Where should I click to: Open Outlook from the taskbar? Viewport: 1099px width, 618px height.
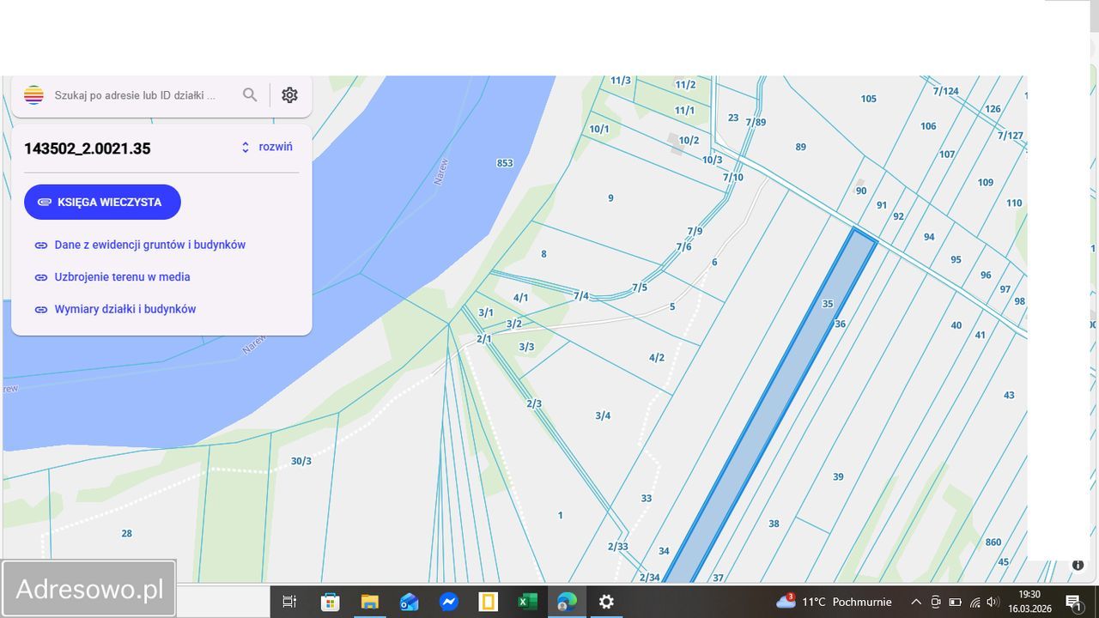click(x=409, y=602)
